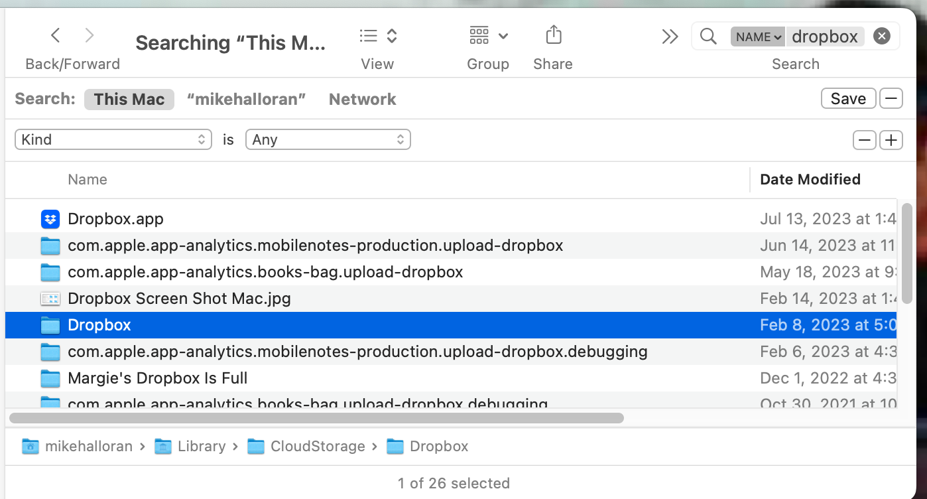Viewport: 927px width, 499px height.
Task: Save this search with the Save button
Action: (x=848, y=99)
